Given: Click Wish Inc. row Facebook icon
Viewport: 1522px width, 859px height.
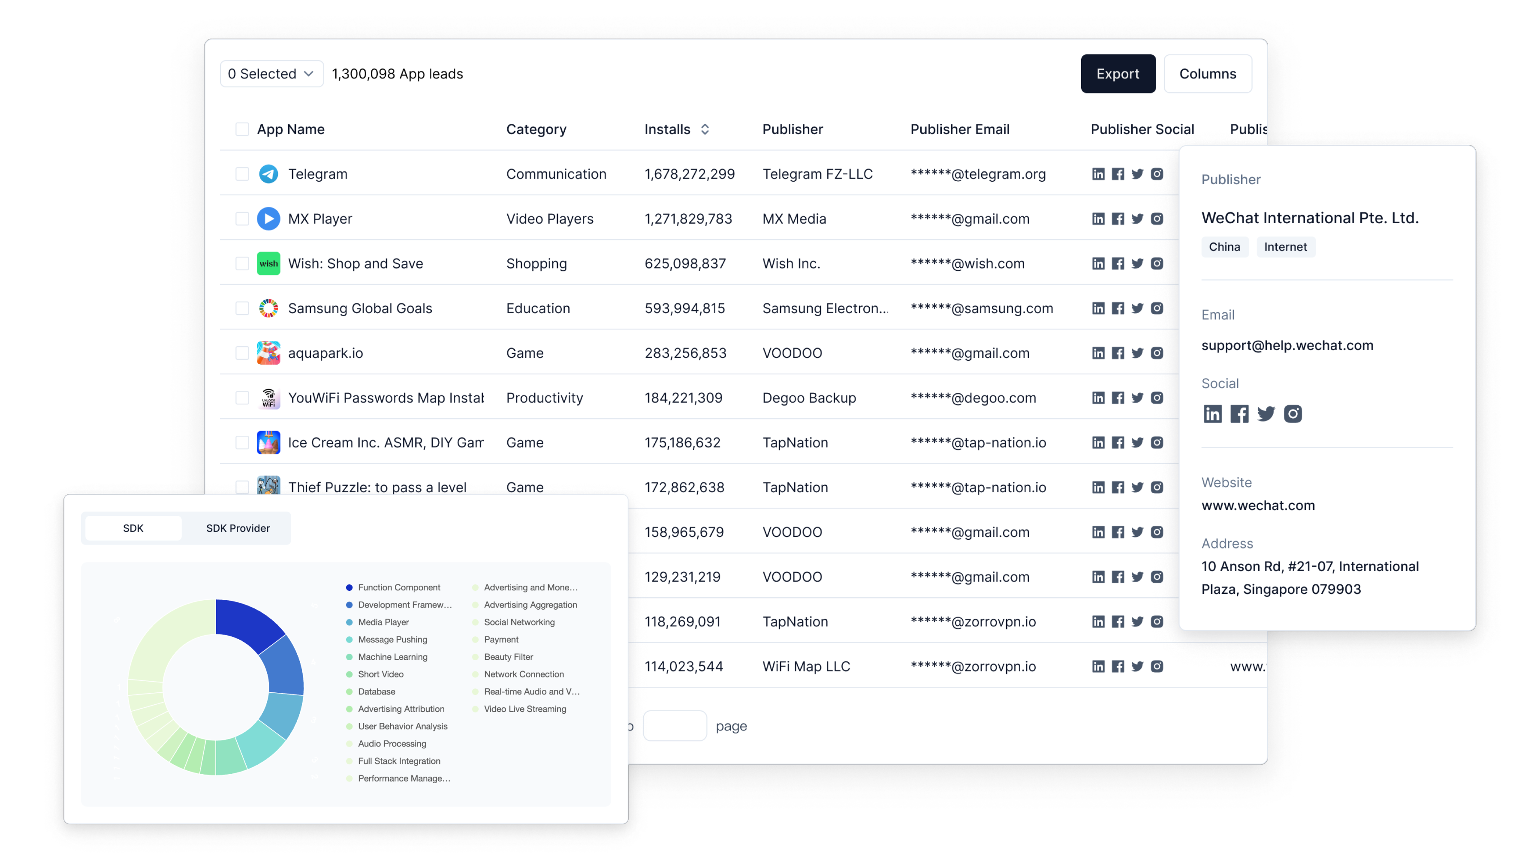Looking at the screenshot, I should (x=1117, y=263).
